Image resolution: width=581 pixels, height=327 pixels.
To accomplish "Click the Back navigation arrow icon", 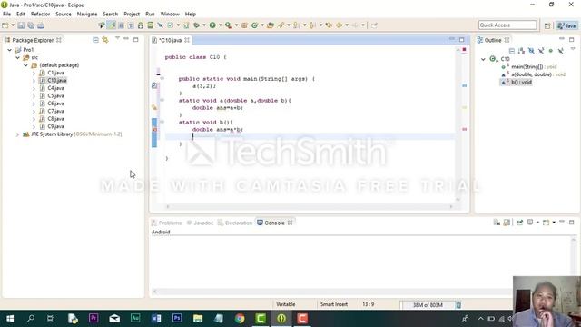I will click(339, 25).
